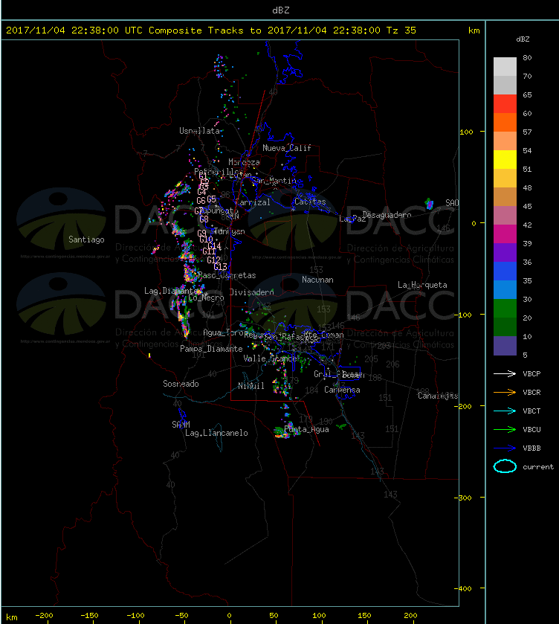Screen dimensions: 559x624
Task: Select the Lag_Llancanelo map label
Action: [216, 433]
